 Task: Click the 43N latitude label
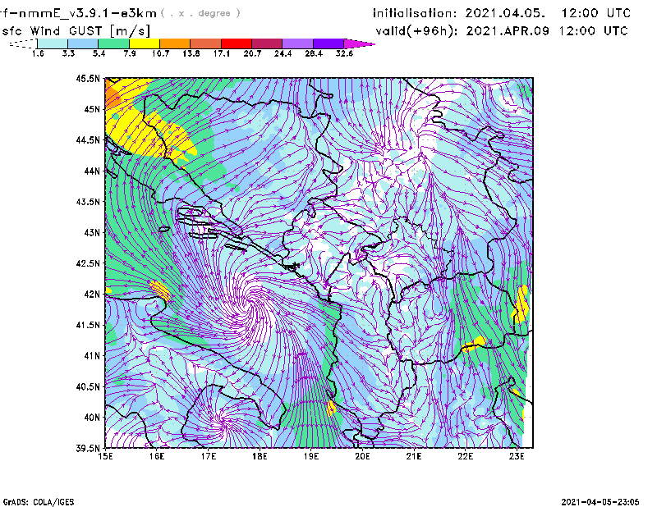point(92,232)
